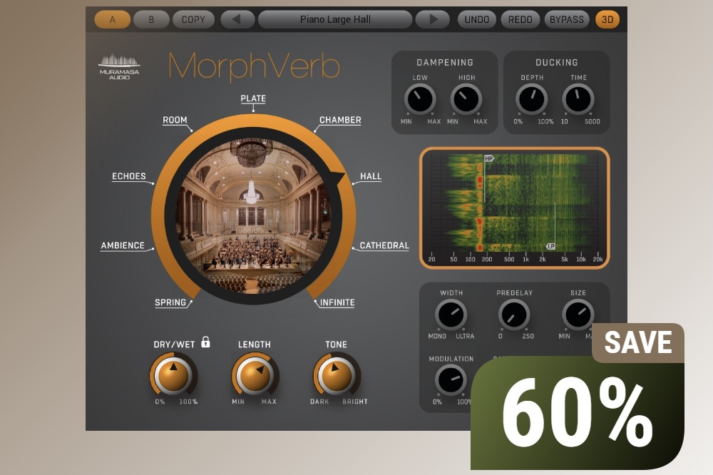
Task: Click the TONE knob
Action: pos(337,375)
